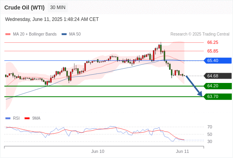Click the RSI legend label

(x=16, y=118)
